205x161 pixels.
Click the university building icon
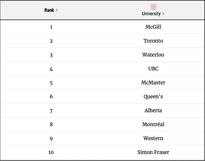[x=153, y=7]
